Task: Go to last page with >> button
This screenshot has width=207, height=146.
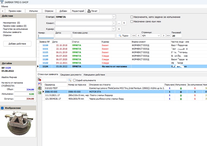Action: [x=168, y=35]
